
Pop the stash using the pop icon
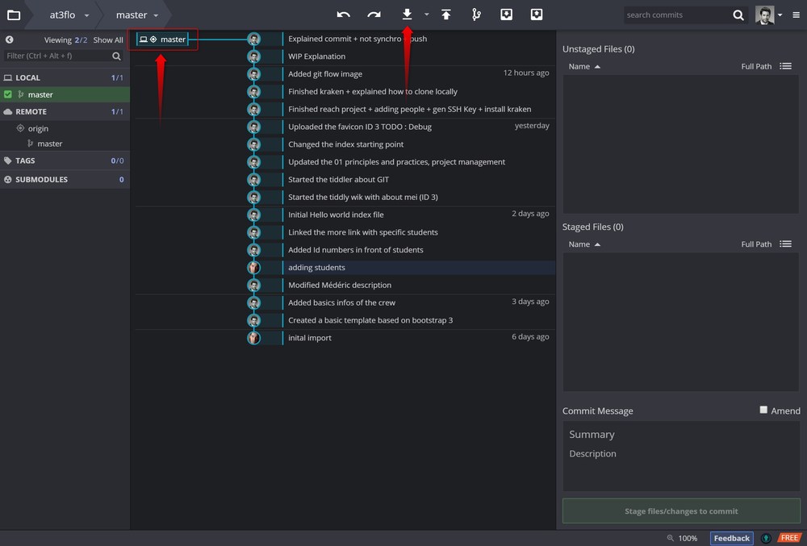[x=537, y=15]
